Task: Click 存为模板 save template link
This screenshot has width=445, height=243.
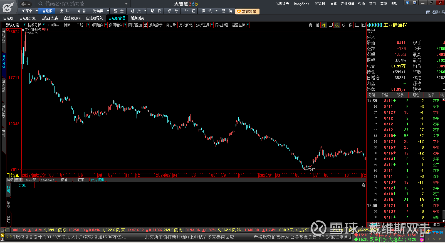Action: 97,180
